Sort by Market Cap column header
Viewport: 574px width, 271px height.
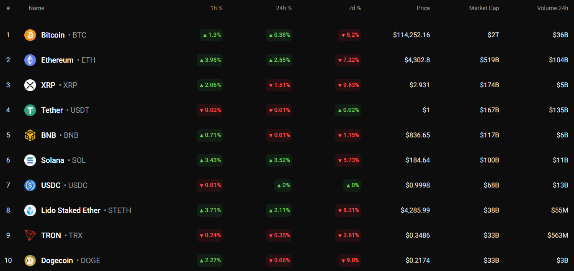[x=484, y=8]
